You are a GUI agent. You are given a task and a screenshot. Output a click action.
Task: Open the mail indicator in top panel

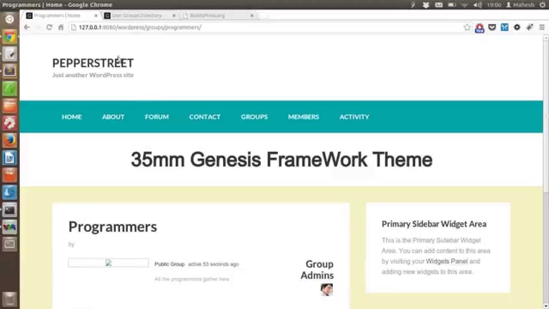click(439, 5)
